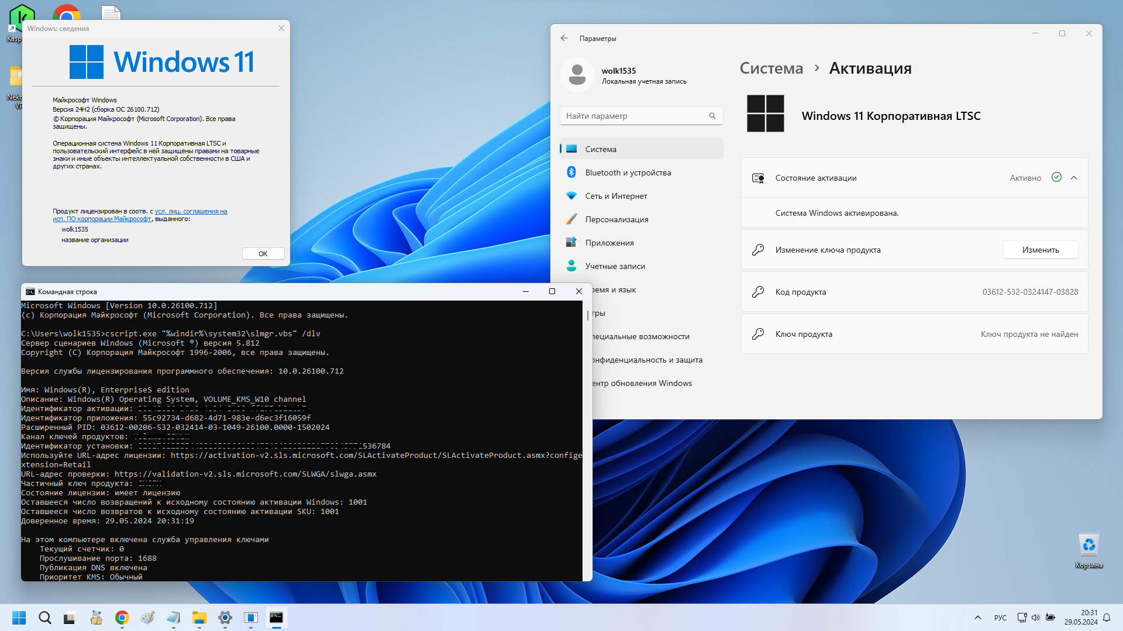This screenshot has width=1123, height=631.
Task: Close the Windows: сведения dialog
Action: (x=281, y=28)
